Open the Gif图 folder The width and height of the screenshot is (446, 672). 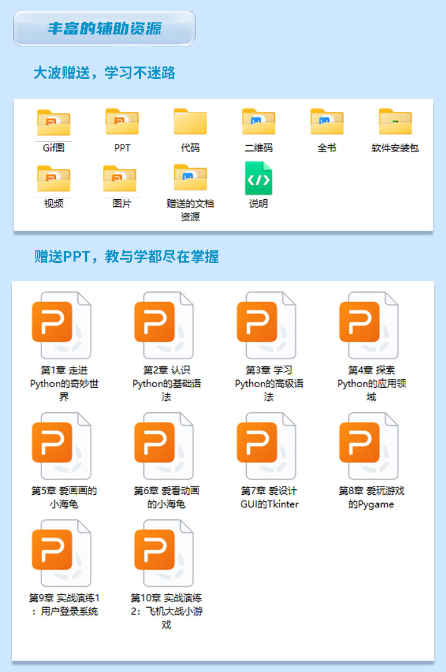[x=54, y=123]
